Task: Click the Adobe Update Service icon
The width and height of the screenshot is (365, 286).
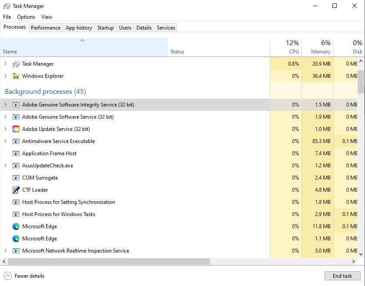Action: tap(16, 129)
